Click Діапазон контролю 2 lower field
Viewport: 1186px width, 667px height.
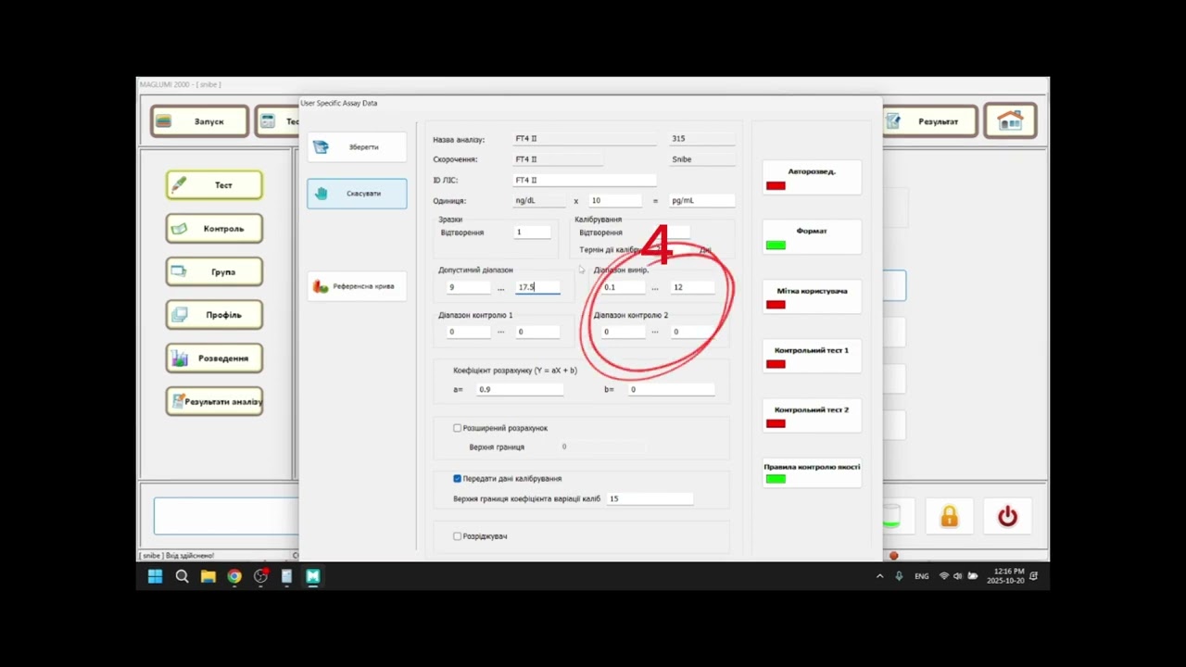[x=624, y=332]
